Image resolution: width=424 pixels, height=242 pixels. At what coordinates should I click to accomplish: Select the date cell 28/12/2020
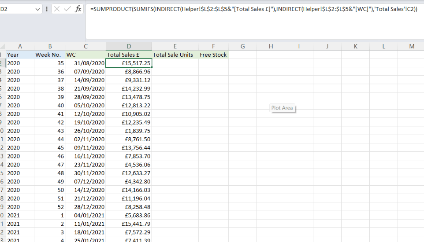pos(86,207)
